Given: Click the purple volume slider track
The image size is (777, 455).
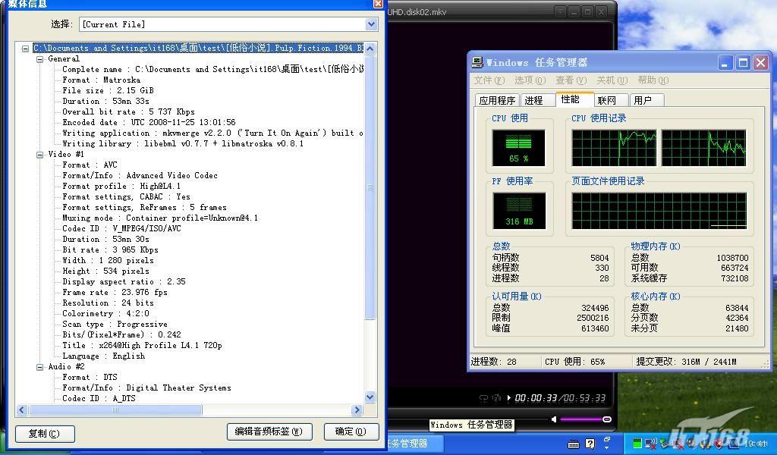Looking at the screenshot, I should tap(580, 419).
